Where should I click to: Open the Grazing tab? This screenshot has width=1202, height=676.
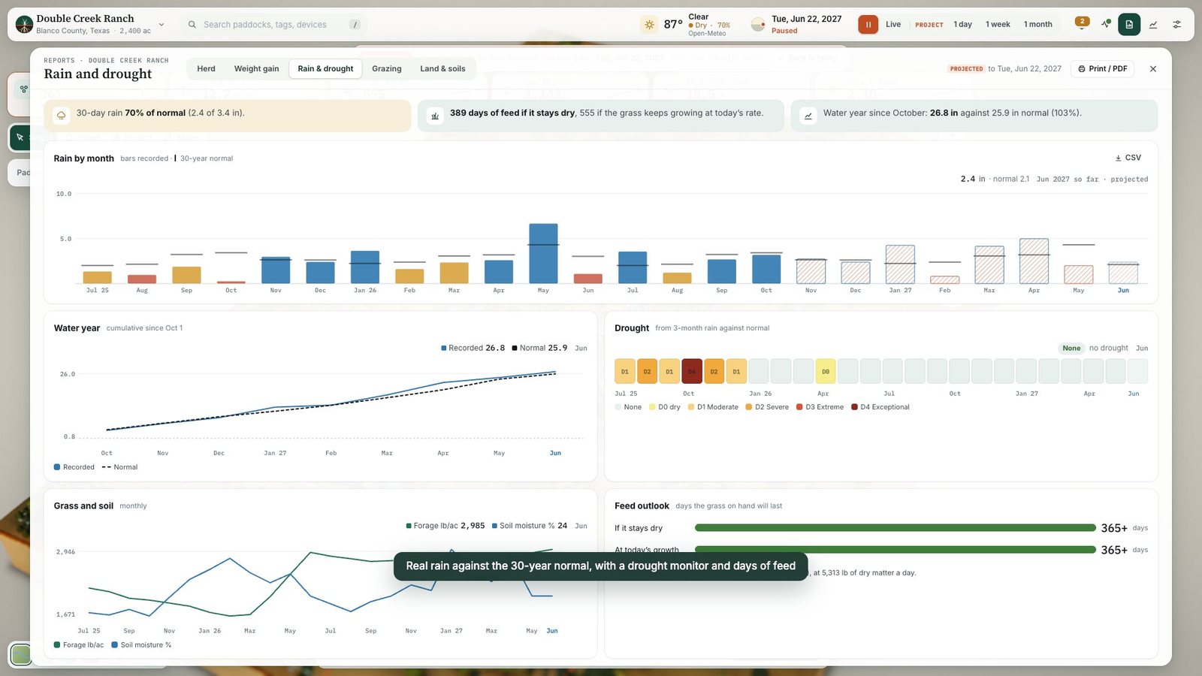pyautogui.click(x=386, y=68)
